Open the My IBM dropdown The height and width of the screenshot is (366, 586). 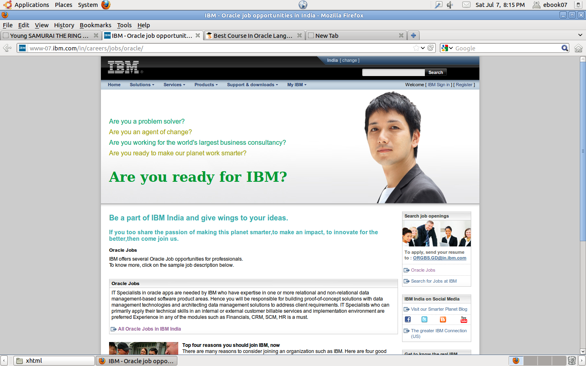tap(297, 85)
